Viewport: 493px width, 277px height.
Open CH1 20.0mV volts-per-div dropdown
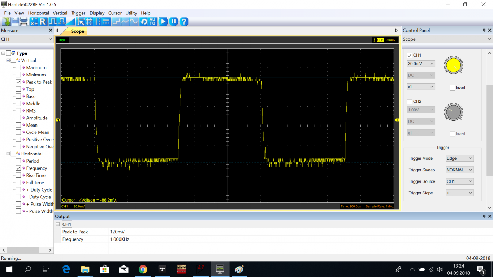tap(421, 63)
